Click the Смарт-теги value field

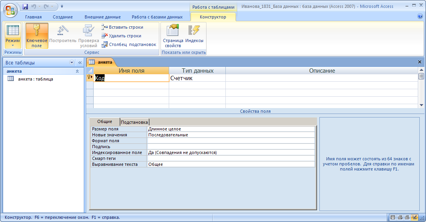pos(231,158)
